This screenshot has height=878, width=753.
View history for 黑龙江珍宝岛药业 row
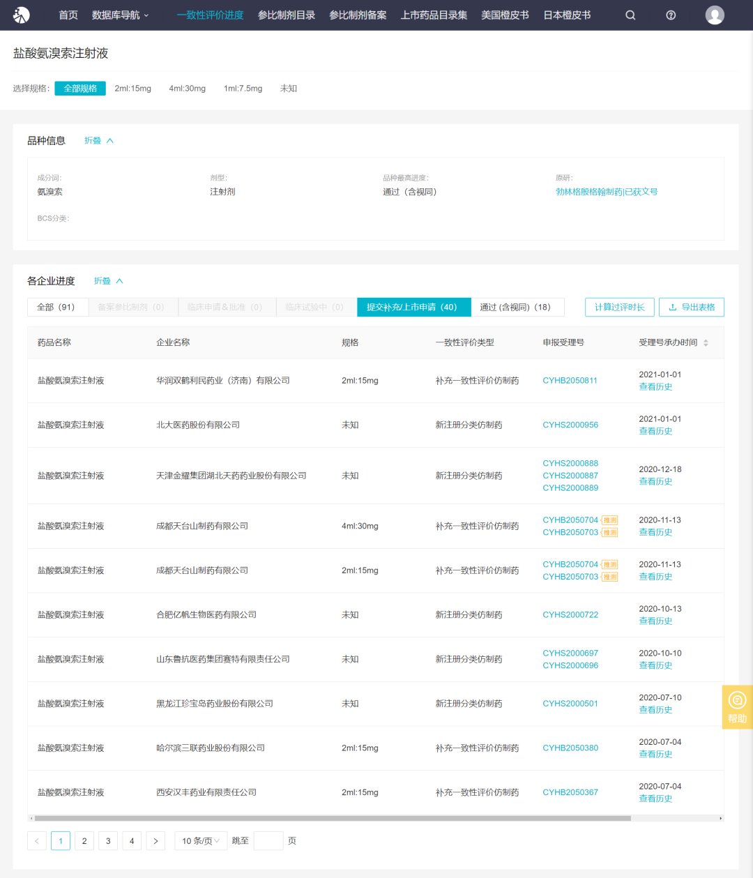point(655,710)
